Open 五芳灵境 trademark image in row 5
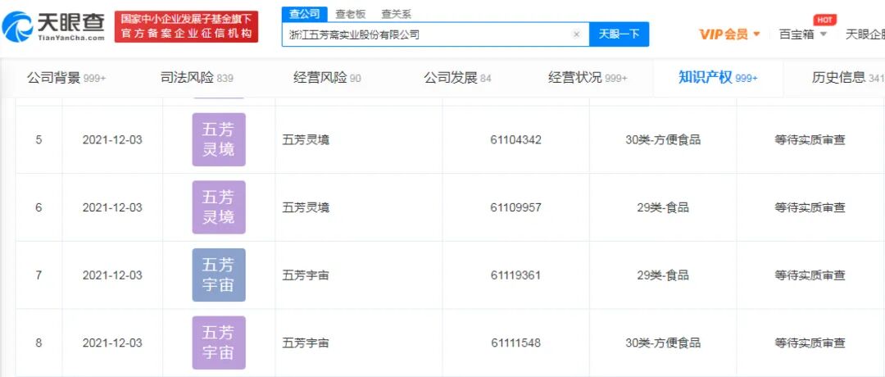The image size is (885, 377). (219, 139)
